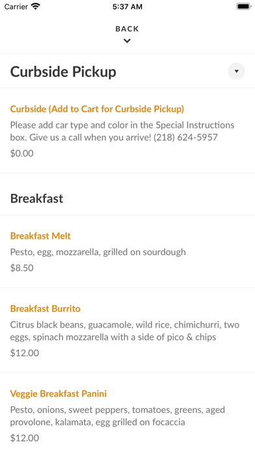This screenshot has height=454, width=255.
Task: Open the Curbside Pickup category dropdown
Action: [x=236, y=71]
